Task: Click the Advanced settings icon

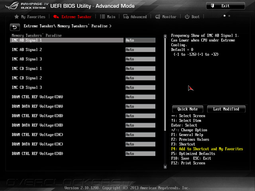Action: coord(126,17)
